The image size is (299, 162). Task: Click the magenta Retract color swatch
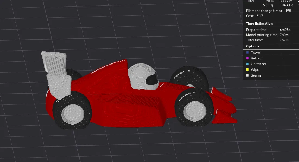click(248, 58)
